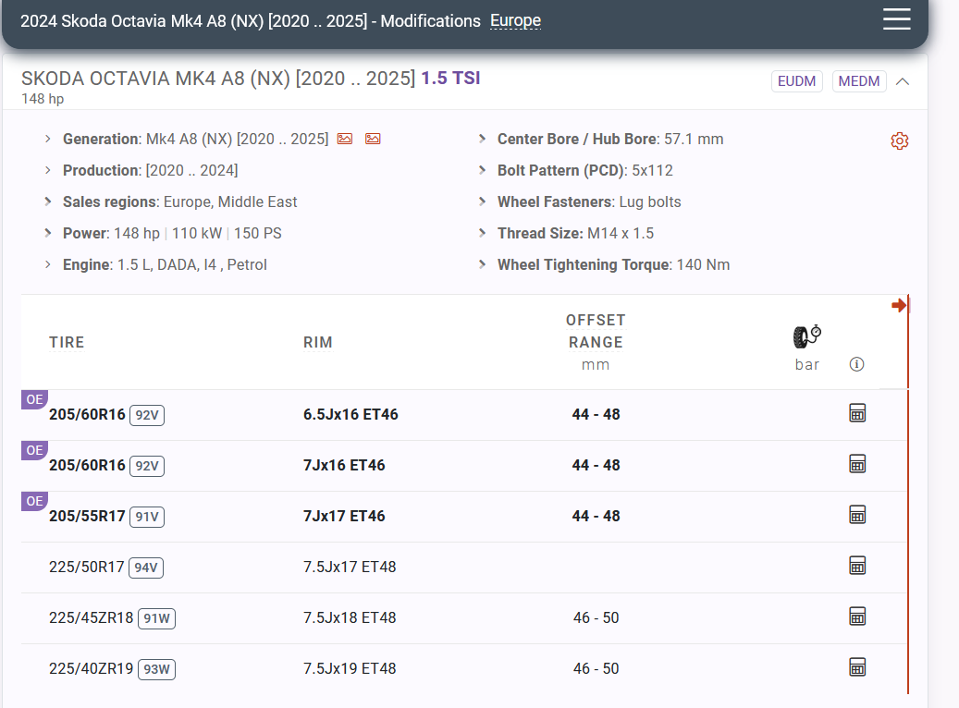Click the 94V load index badge
The image size is (959, 708).
point(146,568)
